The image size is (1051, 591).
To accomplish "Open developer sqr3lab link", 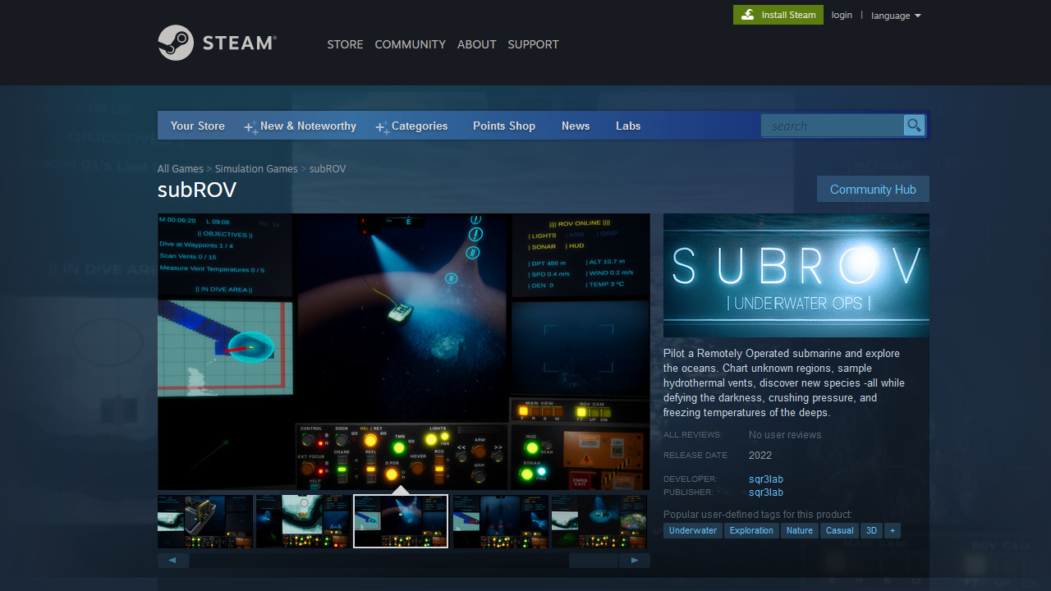I will 766,479.
